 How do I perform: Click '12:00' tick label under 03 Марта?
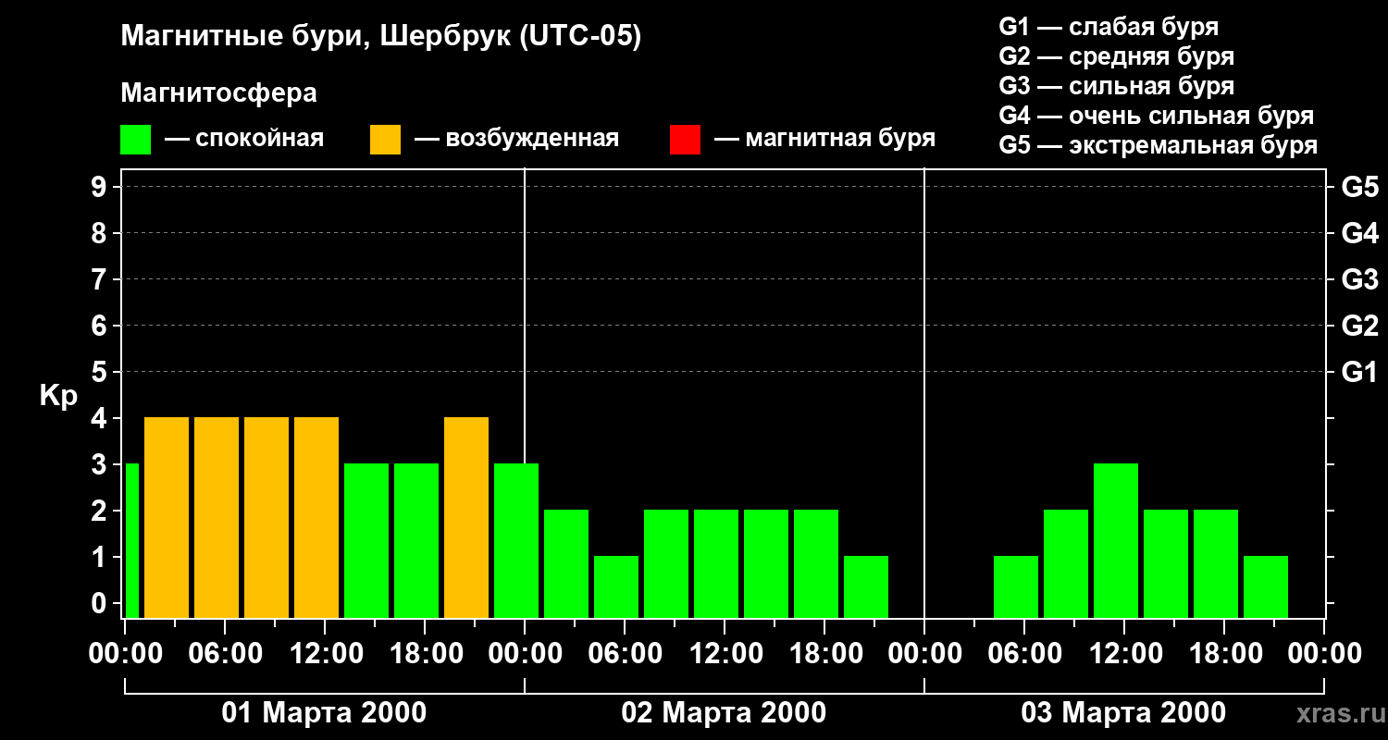tap(1124, 654)
